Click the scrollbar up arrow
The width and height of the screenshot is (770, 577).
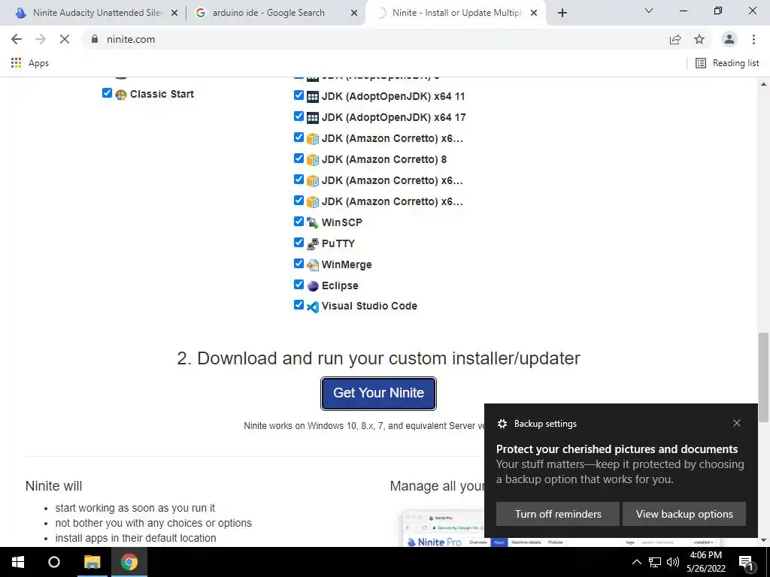pyautogui.click(x=764, y=84)
